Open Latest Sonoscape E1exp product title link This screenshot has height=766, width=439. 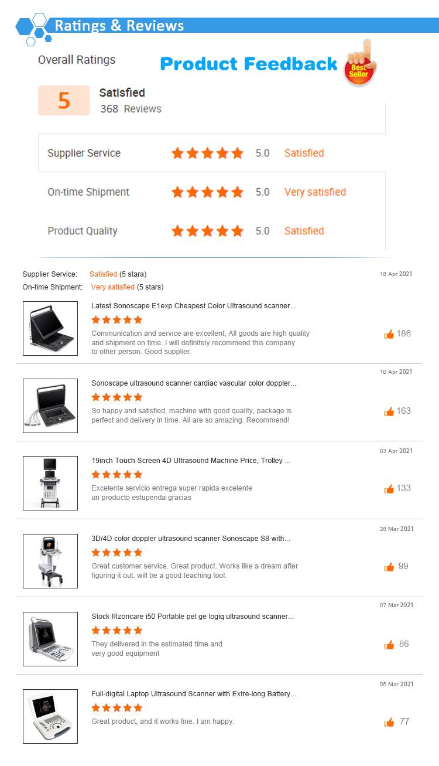194,306
